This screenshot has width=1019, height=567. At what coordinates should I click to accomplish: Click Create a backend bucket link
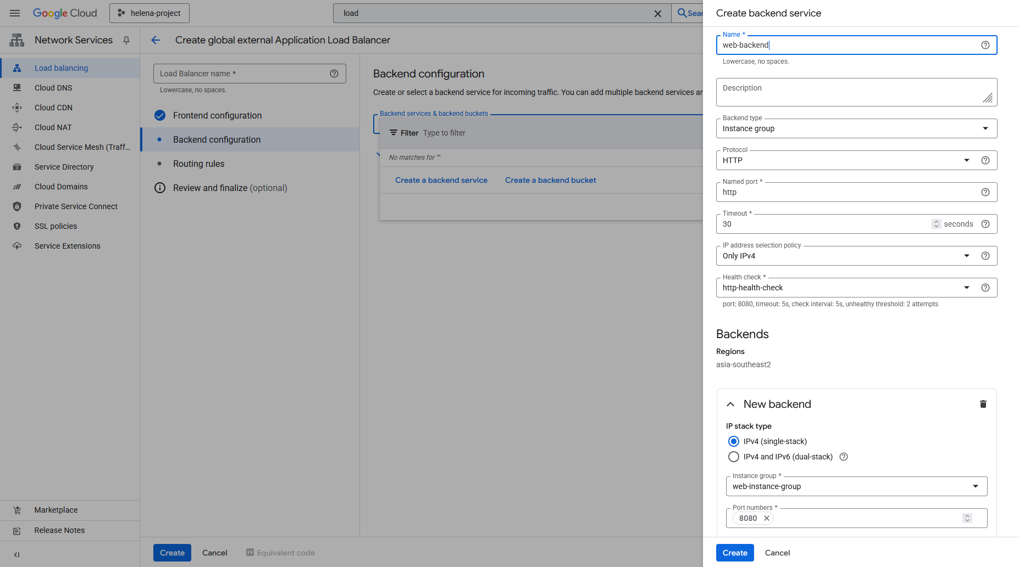550,180
